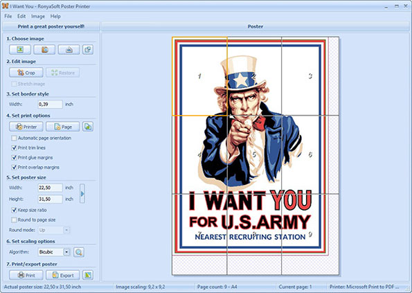Click the border Width field showing 0,39
412x293 pixels.
pyautogui.click(x=50, y=104)
